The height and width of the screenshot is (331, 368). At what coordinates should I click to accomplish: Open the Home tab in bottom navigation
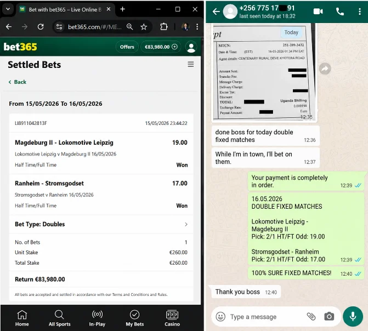22,318
